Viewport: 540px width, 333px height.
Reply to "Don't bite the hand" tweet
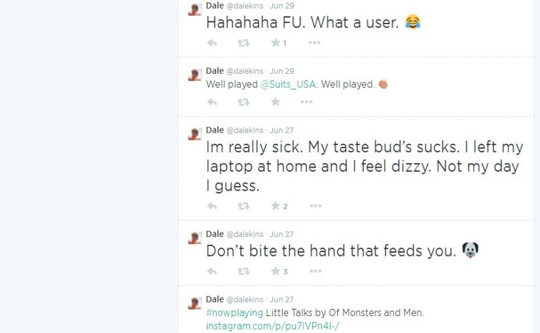[x=212, y=272]
